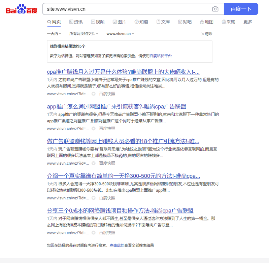Click URL under 分享三个0成本 result
Viewport: 269px width, 263px height.
point(68,233)
